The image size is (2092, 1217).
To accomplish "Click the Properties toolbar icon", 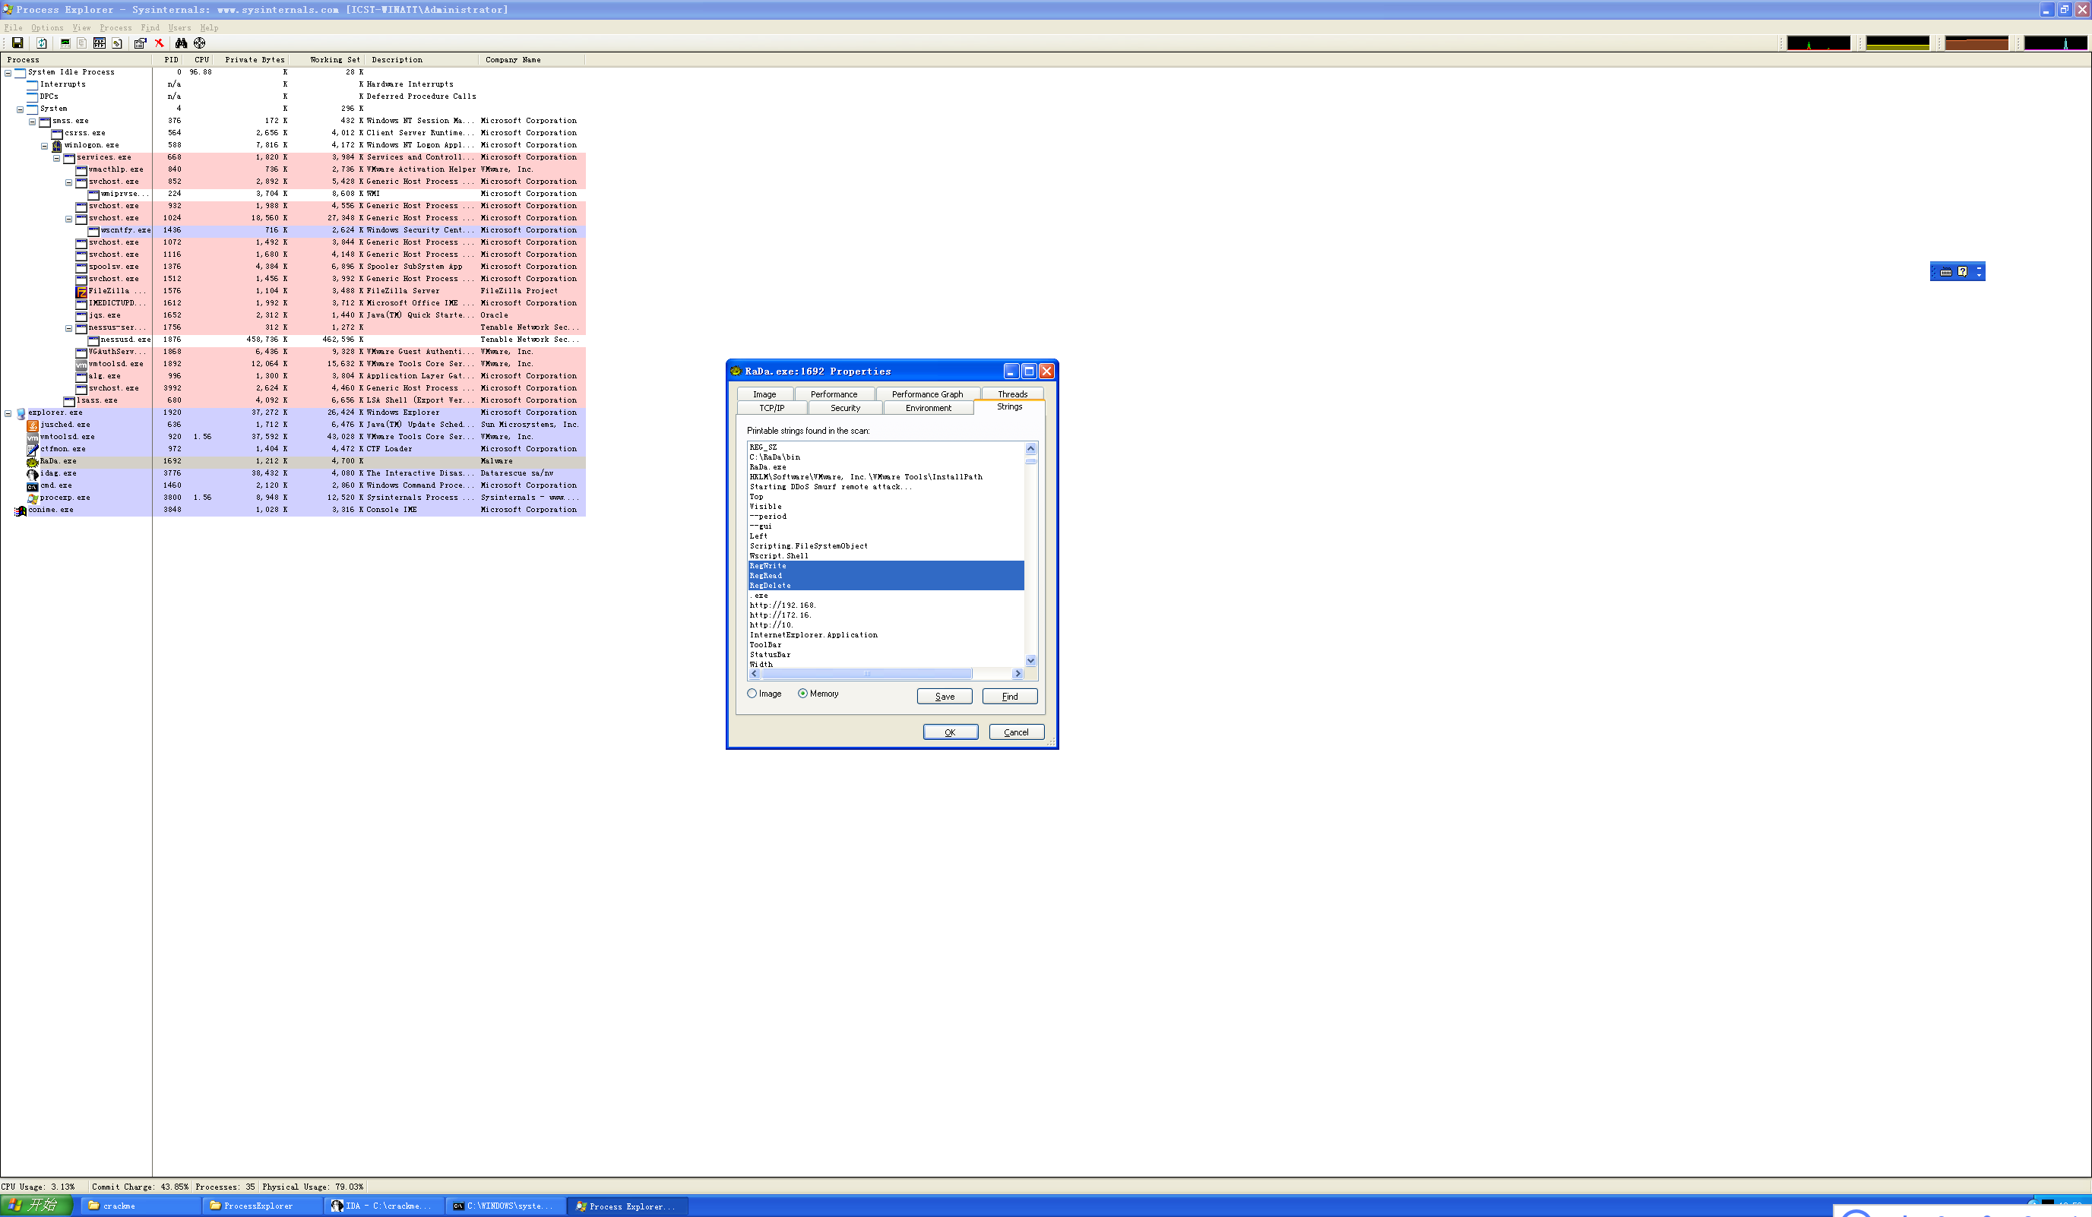I will point(140,43).
